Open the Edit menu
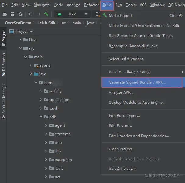The image size is (185, 183). tap(15, 5)
